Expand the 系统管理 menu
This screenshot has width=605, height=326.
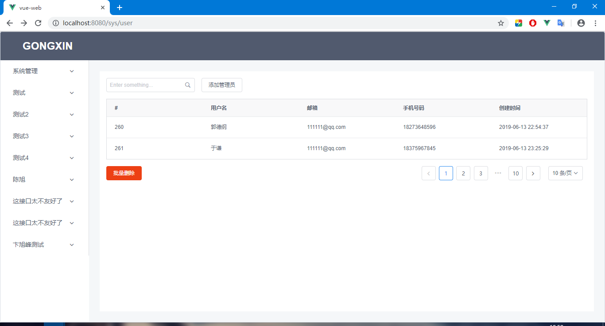point(44,71)
